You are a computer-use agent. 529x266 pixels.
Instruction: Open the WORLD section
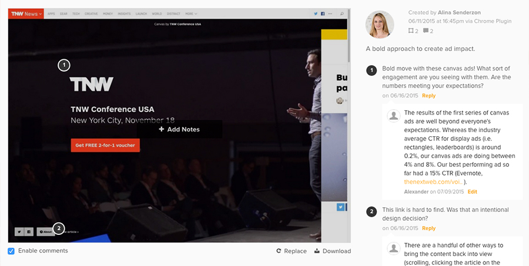(157, 14)
